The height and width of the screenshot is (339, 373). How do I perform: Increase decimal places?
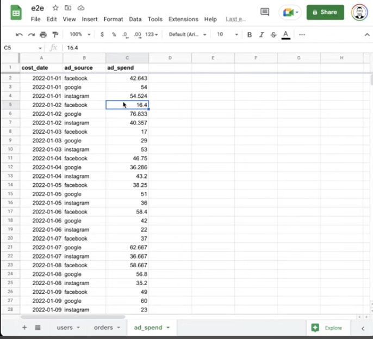(138, 35)
